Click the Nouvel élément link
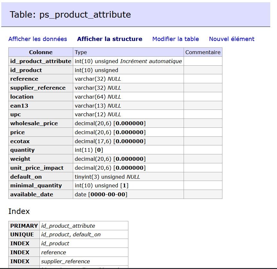This screenshot has height=269, width=277. point(231,39)
